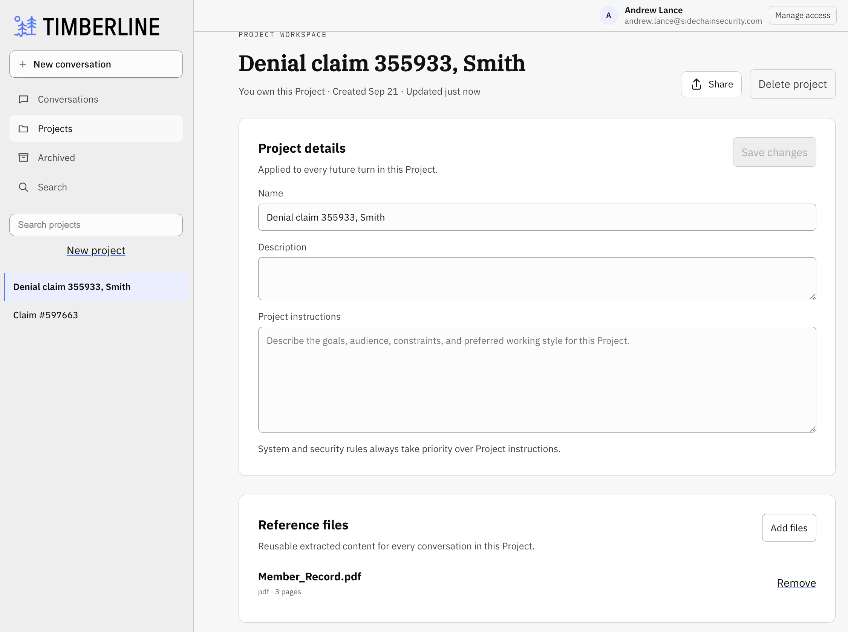Select the Denial claim 355933, Smith project
The height and width of the screenshot is (632, 848).
point(96,287)
